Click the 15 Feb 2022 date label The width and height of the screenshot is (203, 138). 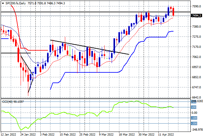click(x=68, y=135)
